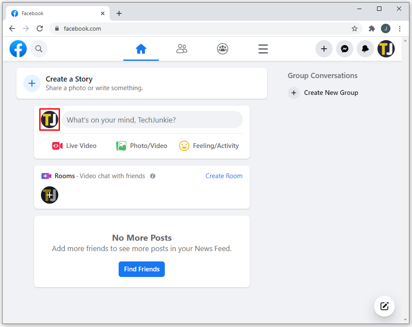Viewport: 412px width, 327px height.
Task: Open the Facebook search icon
Action: [39, 49]
